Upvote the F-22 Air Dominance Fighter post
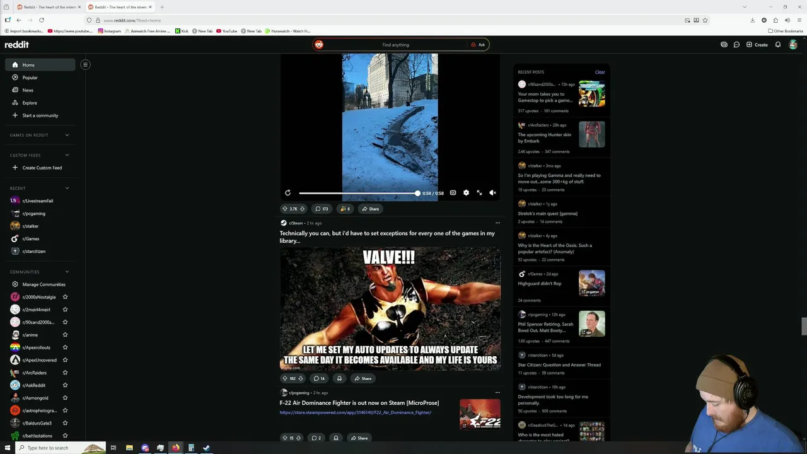 pyautogui.click(x=284, y=438)
